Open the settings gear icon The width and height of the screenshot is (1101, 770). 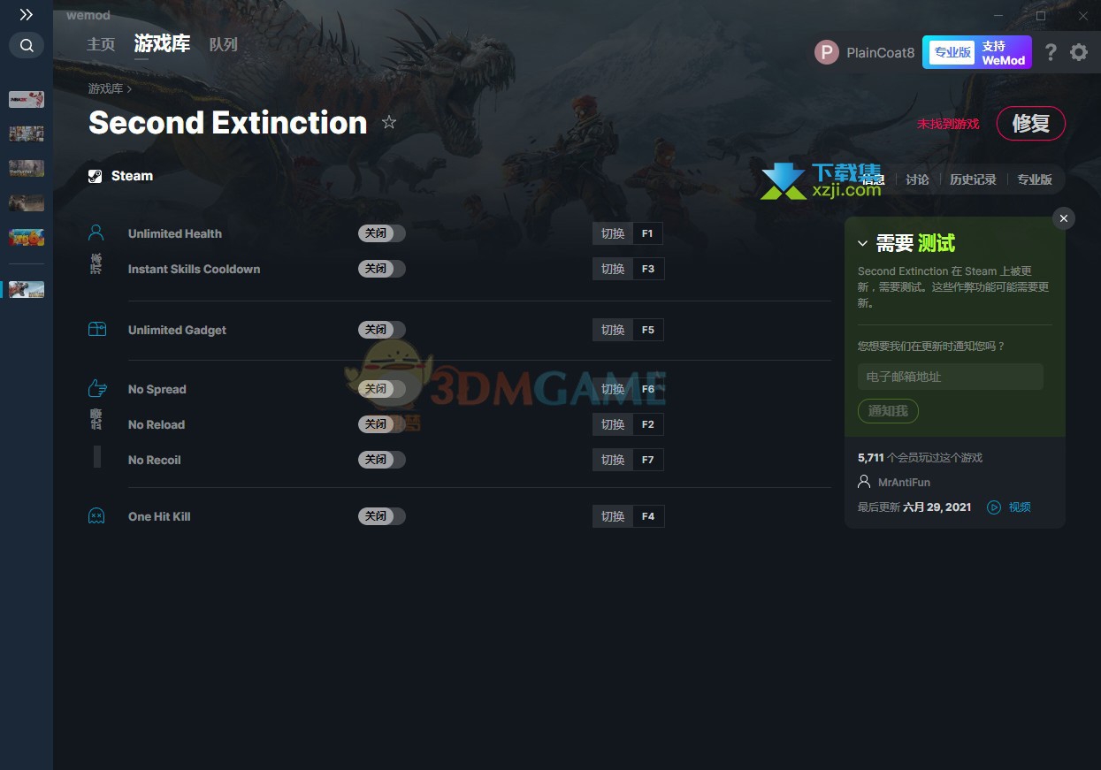tap(1079, 52)
